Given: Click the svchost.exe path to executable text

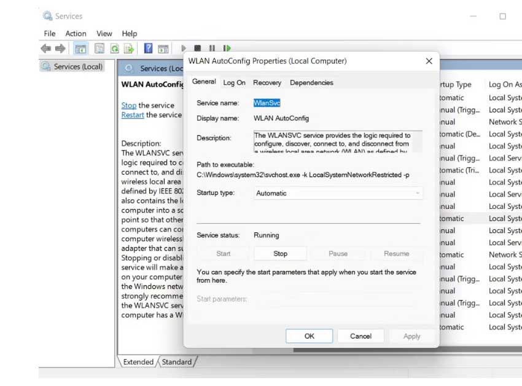Looking at the screenshot, I should 303,175.
